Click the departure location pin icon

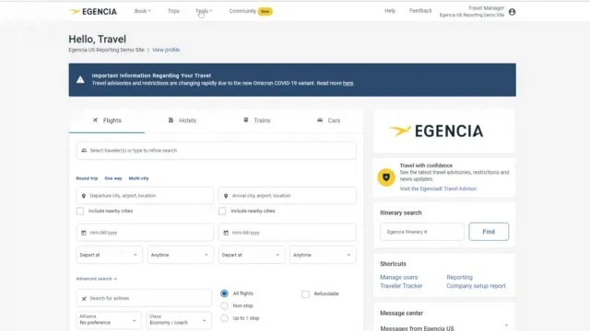(x=84, y=196)
